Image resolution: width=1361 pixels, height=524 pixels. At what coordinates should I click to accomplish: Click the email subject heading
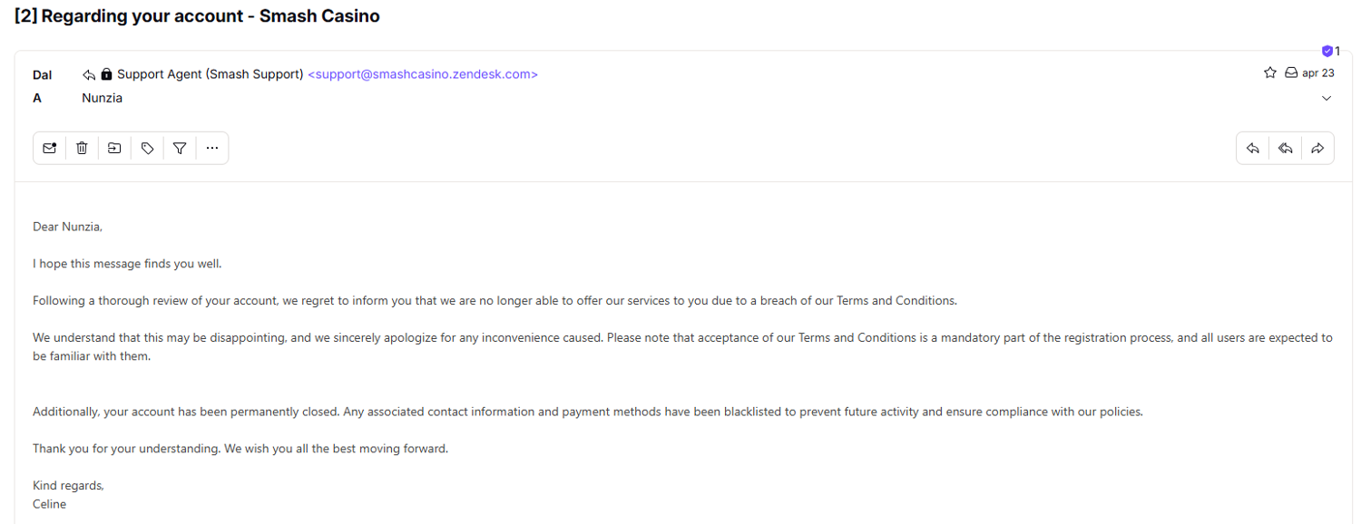(x=197, y=16)
